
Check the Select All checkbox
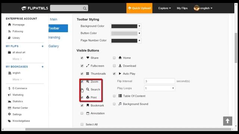(82, 124)
